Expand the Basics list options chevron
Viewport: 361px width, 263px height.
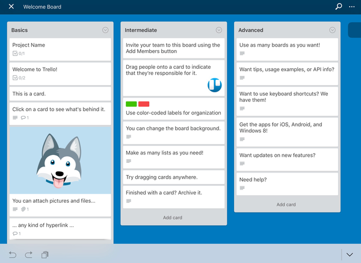coord(105,30)
